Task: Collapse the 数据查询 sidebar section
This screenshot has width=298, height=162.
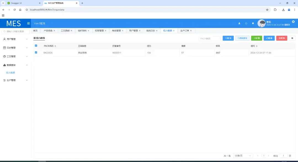Action: 27,65
